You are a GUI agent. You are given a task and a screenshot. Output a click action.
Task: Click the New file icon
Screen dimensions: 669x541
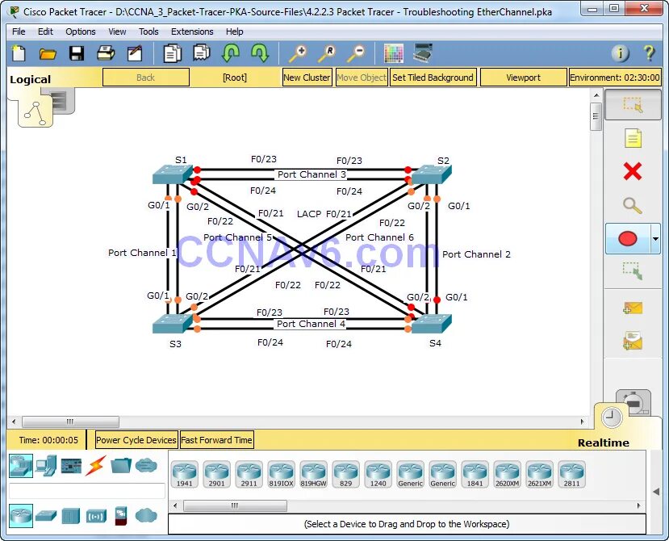(x=19, y=54)
